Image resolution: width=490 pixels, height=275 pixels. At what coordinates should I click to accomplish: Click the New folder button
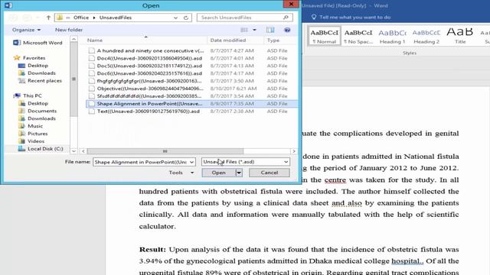tap(69, 30)
